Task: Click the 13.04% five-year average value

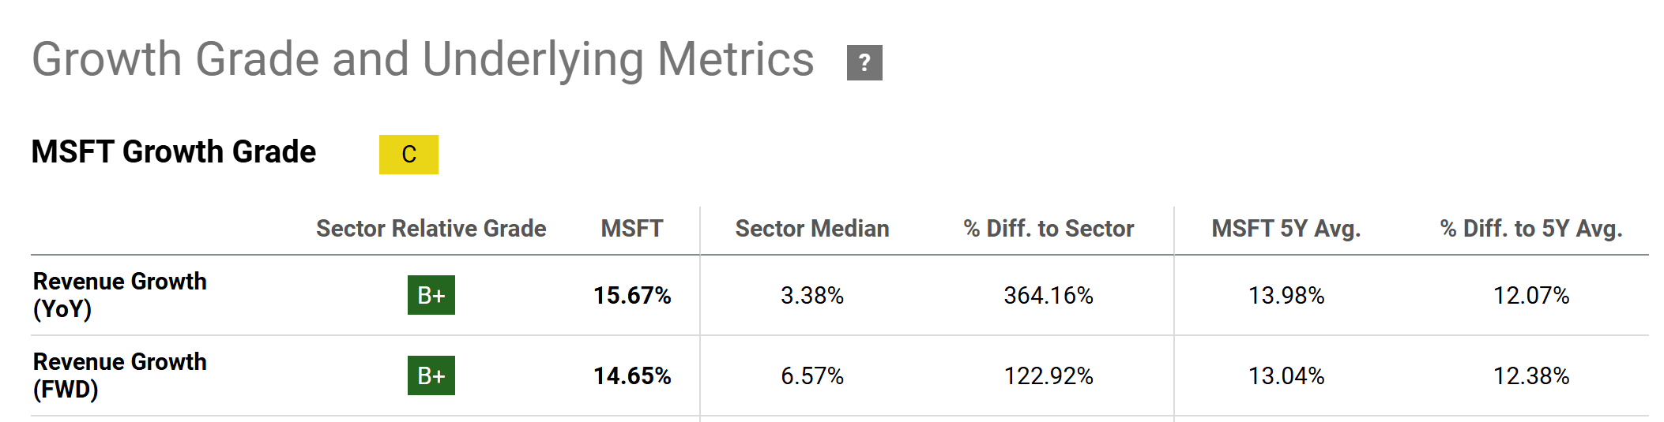Action: (x=1286, y=375)
